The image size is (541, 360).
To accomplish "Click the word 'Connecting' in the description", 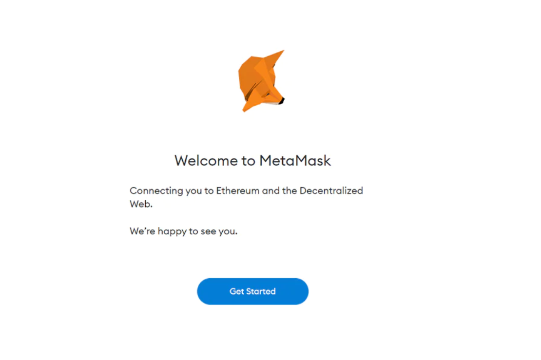I will [x=156, y=191].
